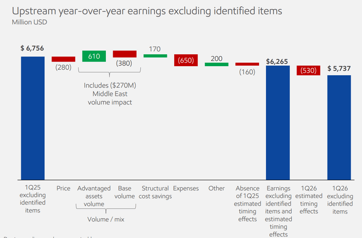Image resolution: width=362 pixels, height=238 pixels.
Task: Select the 'Structural cost savings' axis label
Action: [155, 192]
